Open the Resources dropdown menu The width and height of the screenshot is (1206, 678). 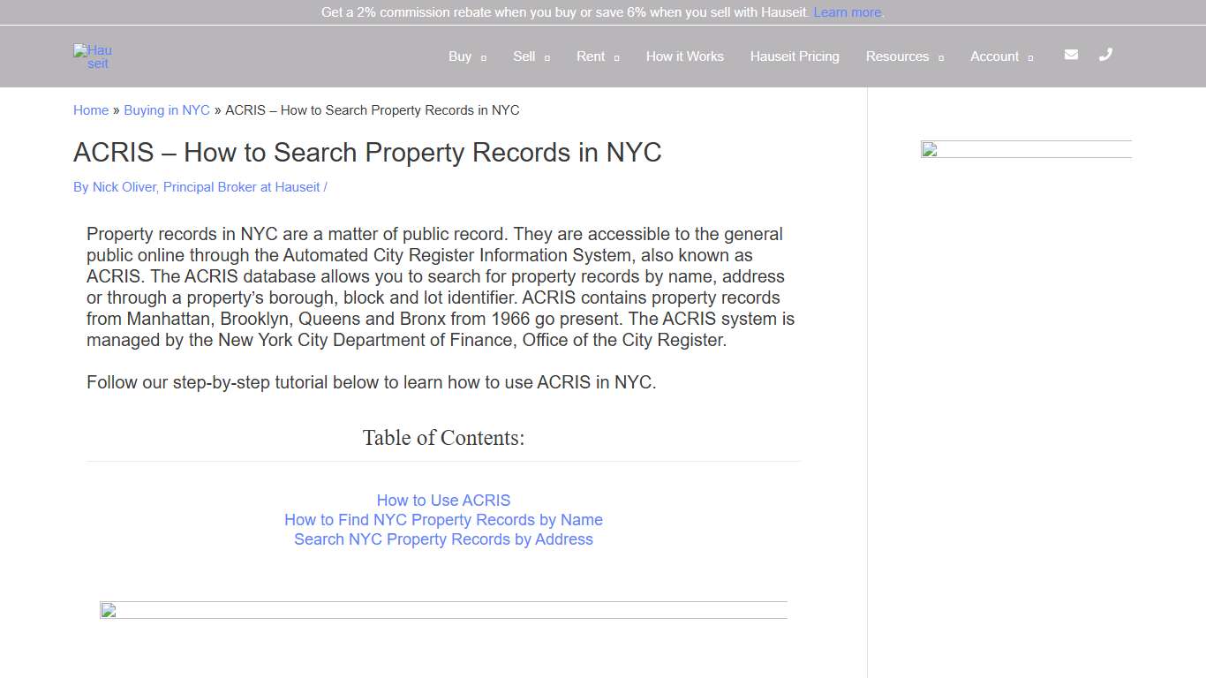(x=897, y=56)
